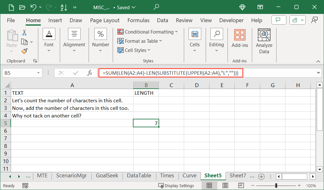Click the Cut scissors icon
This screenshot has width=324, height=190.
[x=24, y=32]
